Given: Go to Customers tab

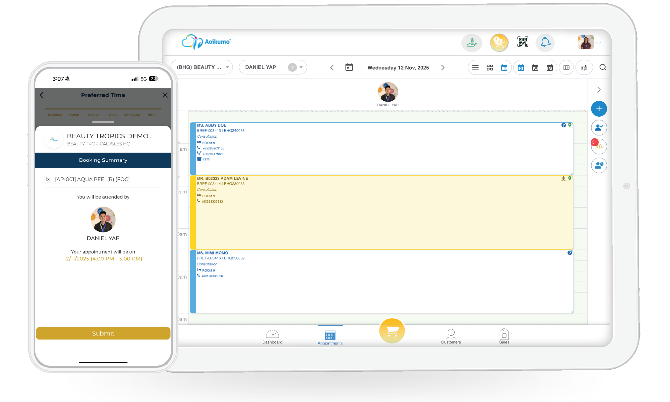Looking at the screenshot, I should coord(451,336).
